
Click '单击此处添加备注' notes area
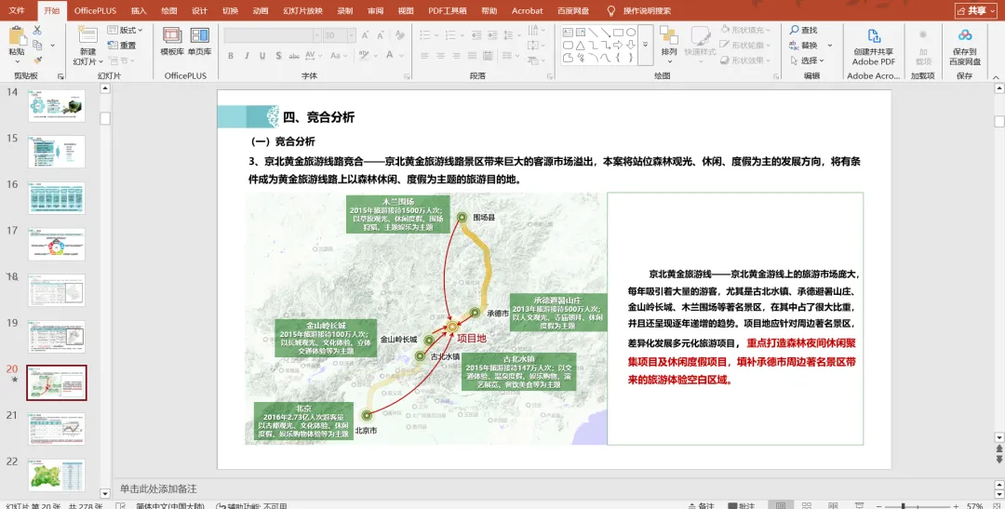(x=158, y=489)
